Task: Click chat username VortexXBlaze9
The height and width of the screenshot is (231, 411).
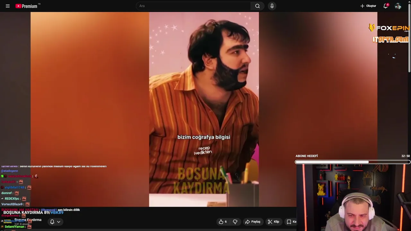Action: [12, 204]
